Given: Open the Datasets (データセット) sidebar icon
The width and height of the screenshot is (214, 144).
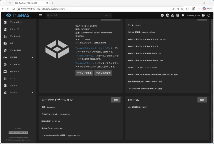Looking at the screenshot, I should pos(5,36).
